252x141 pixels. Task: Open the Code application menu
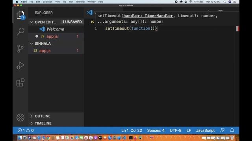pyautogui.click(x=24, y=2)
